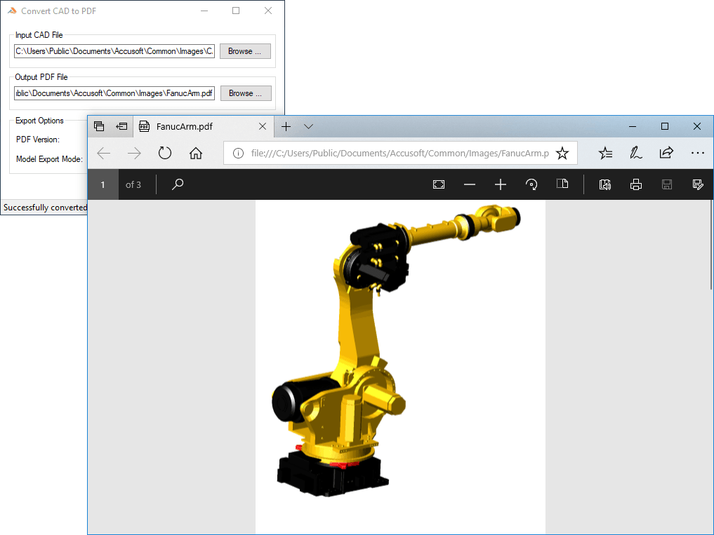The height and width of the screenshot is (535, 714).
Task: Click the robot arm image on page
Action: pos(396,351)
